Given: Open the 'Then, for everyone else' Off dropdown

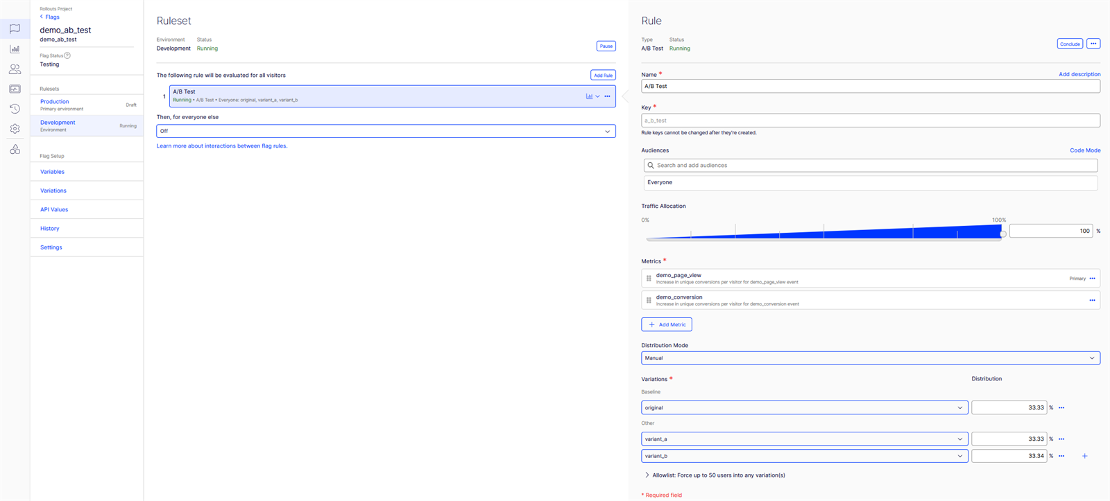Looking at the screenshot, I should coord(386,131).
